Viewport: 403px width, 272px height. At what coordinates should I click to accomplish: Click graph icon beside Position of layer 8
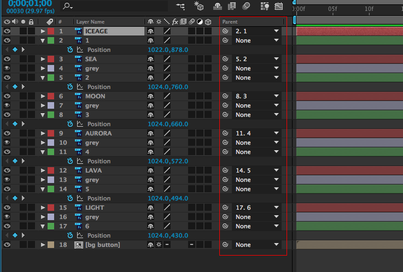pos(80,124)
